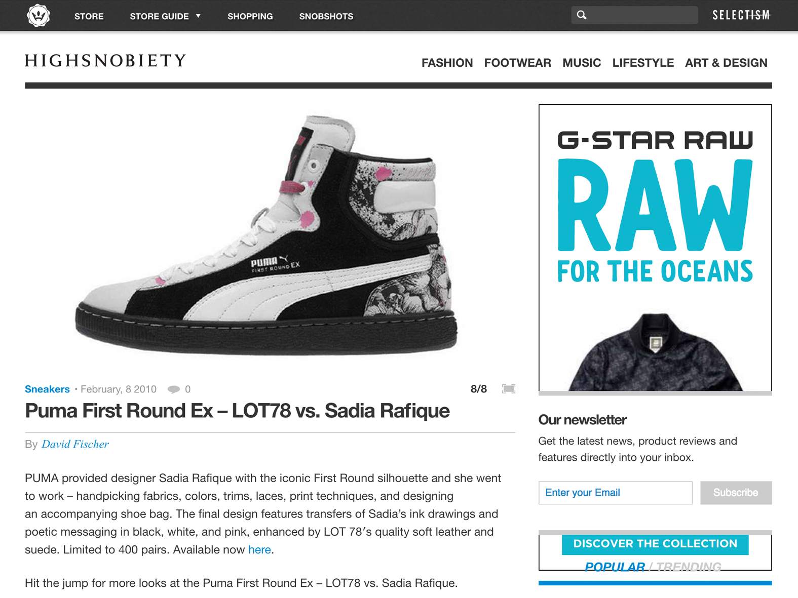The height and width of the screenshot is (598, 798).
Task: Click the Subscribe button
Action: 736,493
